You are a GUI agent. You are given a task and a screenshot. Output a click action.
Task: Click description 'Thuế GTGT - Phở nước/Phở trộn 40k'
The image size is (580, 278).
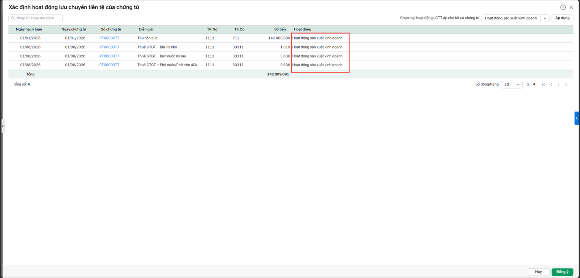(167, 65)
